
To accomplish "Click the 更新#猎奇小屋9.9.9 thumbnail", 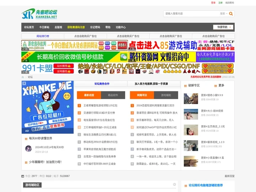I will click(x=191, y=98).
